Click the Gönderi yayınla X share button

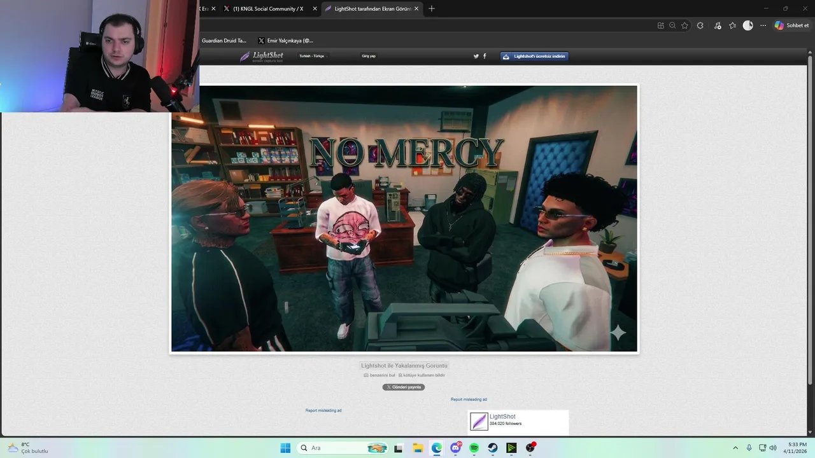point(404,387)
